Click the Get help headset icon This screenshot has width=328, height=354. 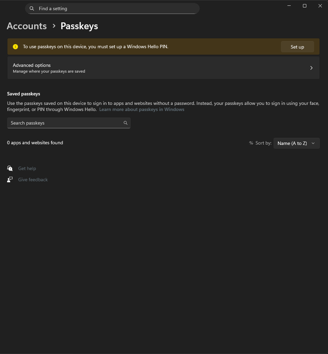pos(10,168)
